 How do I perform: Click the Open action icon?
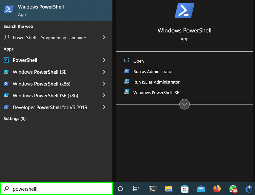pyautogui.click(x=127, y=61)
